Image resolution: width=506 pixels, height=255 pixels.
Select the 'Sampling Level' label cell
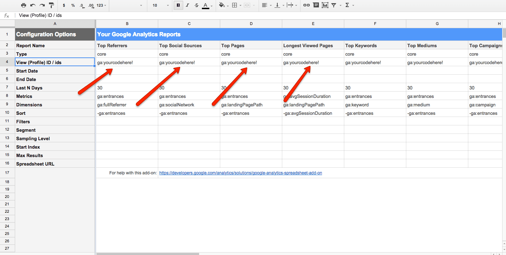(55, 138)
